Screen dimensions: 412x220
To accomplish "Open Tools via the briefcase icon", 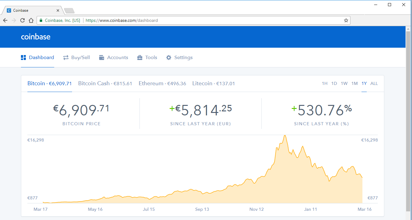I will pos(140,58).
